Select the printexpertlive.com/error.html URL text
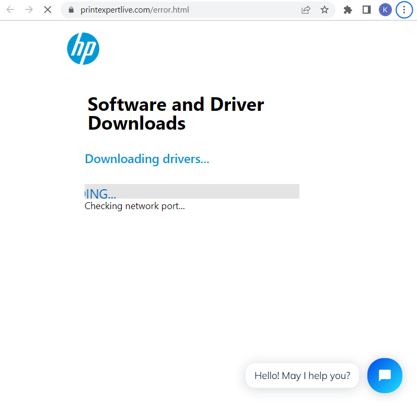This screenshot has width=417, height=414. point(135,10)
